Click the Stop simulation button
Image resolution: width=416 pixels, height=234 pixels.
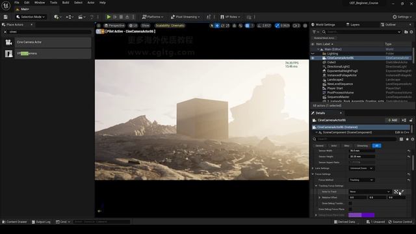coord(121,17)
